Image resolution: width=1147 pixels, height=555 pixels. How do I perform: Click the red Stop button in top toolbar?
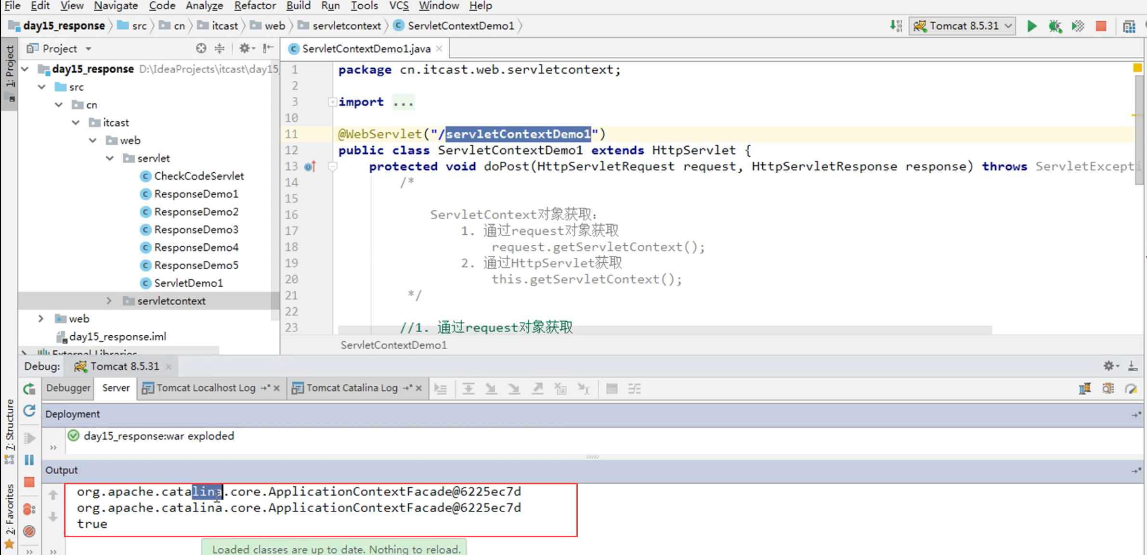pos(1101,26)
